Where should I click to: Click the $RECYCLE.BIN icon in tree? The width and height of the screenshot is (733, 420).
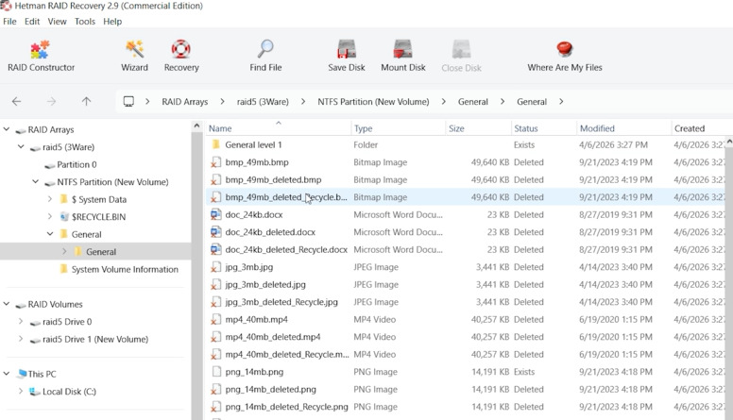click(64, 217)
